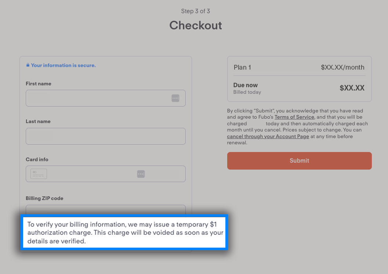Viewport: 388px width, 274px height.
Task: Click the Due now label
Action: pos(246,85)
